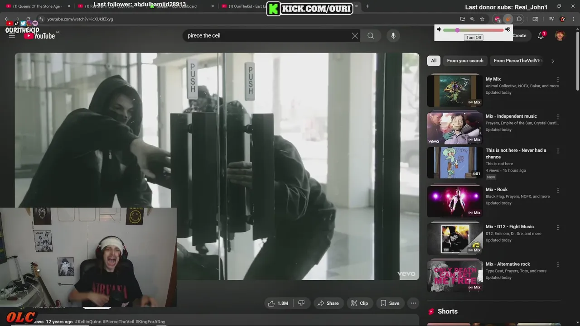Open the YouTube notifications bell

pyautogui.click(x=541, y=36)
